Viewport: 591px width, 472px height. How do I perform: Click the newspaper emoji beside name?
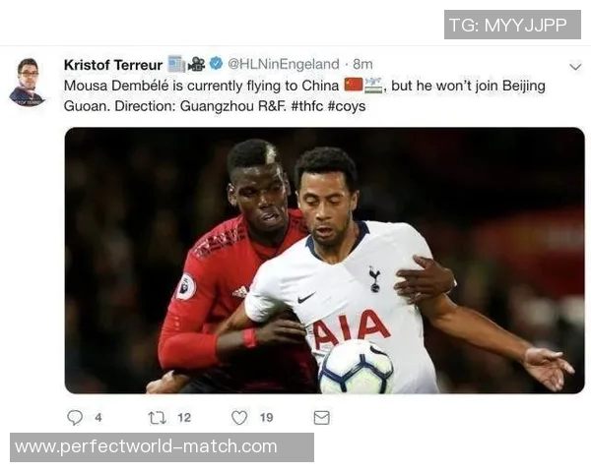point(176,64)
